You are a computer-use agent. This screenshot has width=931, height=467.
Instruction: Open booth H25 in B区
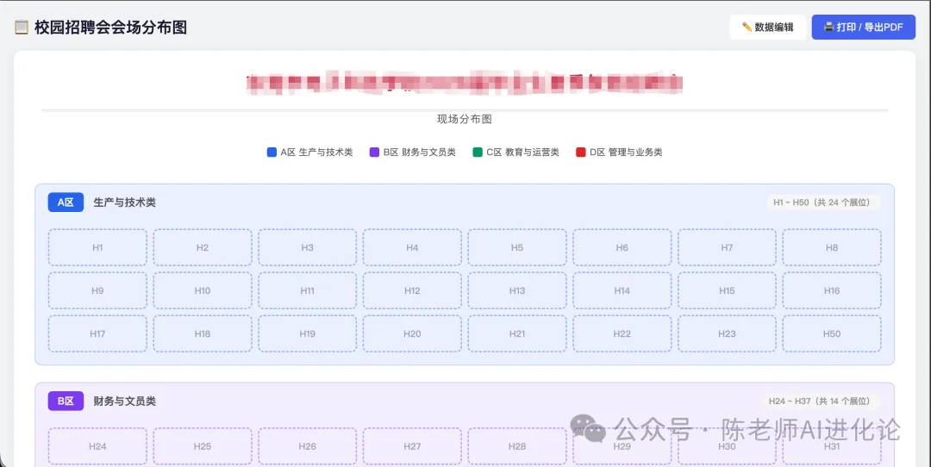click(203, 446)
